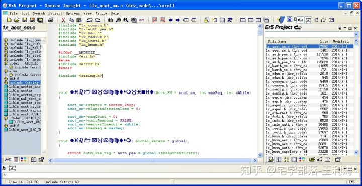362x186 pixels.
Task: Toggle symbol type filter in symbol window
Action: coord(23,160)
